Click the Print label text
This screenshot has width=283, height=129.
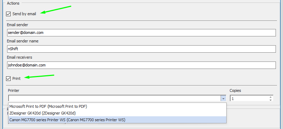coord(16,78)
